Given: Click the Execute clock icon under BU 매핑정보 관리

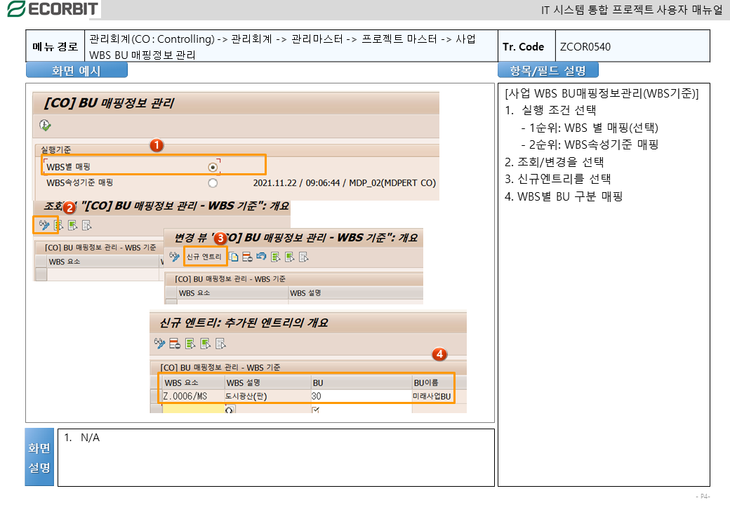Looking at the screenshot, I should [45, 125].
